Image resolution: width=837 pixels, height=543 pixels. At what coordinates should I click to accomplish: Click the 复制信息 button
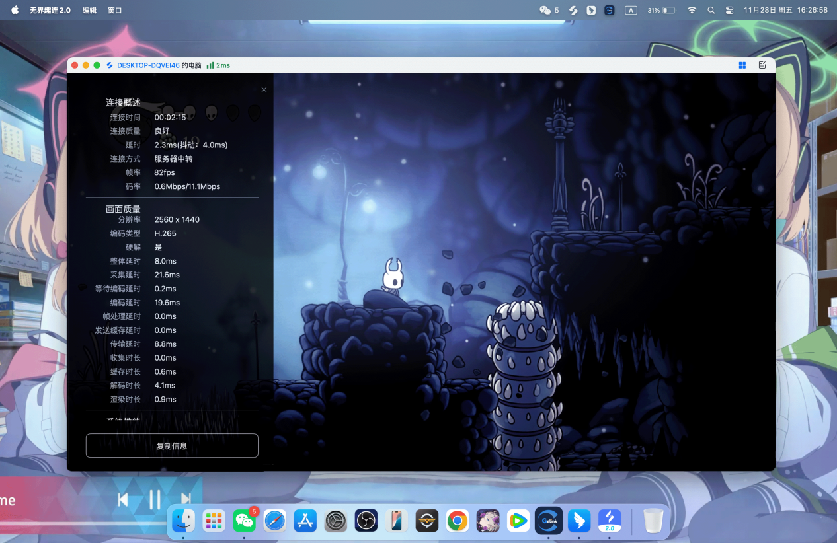click(x=172, y=446)
